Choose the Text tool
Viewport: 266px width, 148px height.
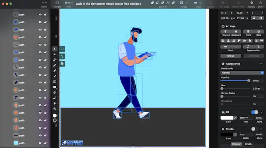55,82
